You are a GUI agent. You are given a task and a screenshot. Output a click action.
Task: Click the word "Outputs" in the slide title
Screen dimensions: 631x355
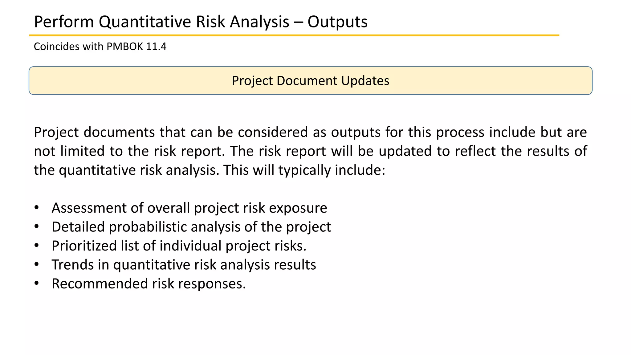tap(337, 22)
